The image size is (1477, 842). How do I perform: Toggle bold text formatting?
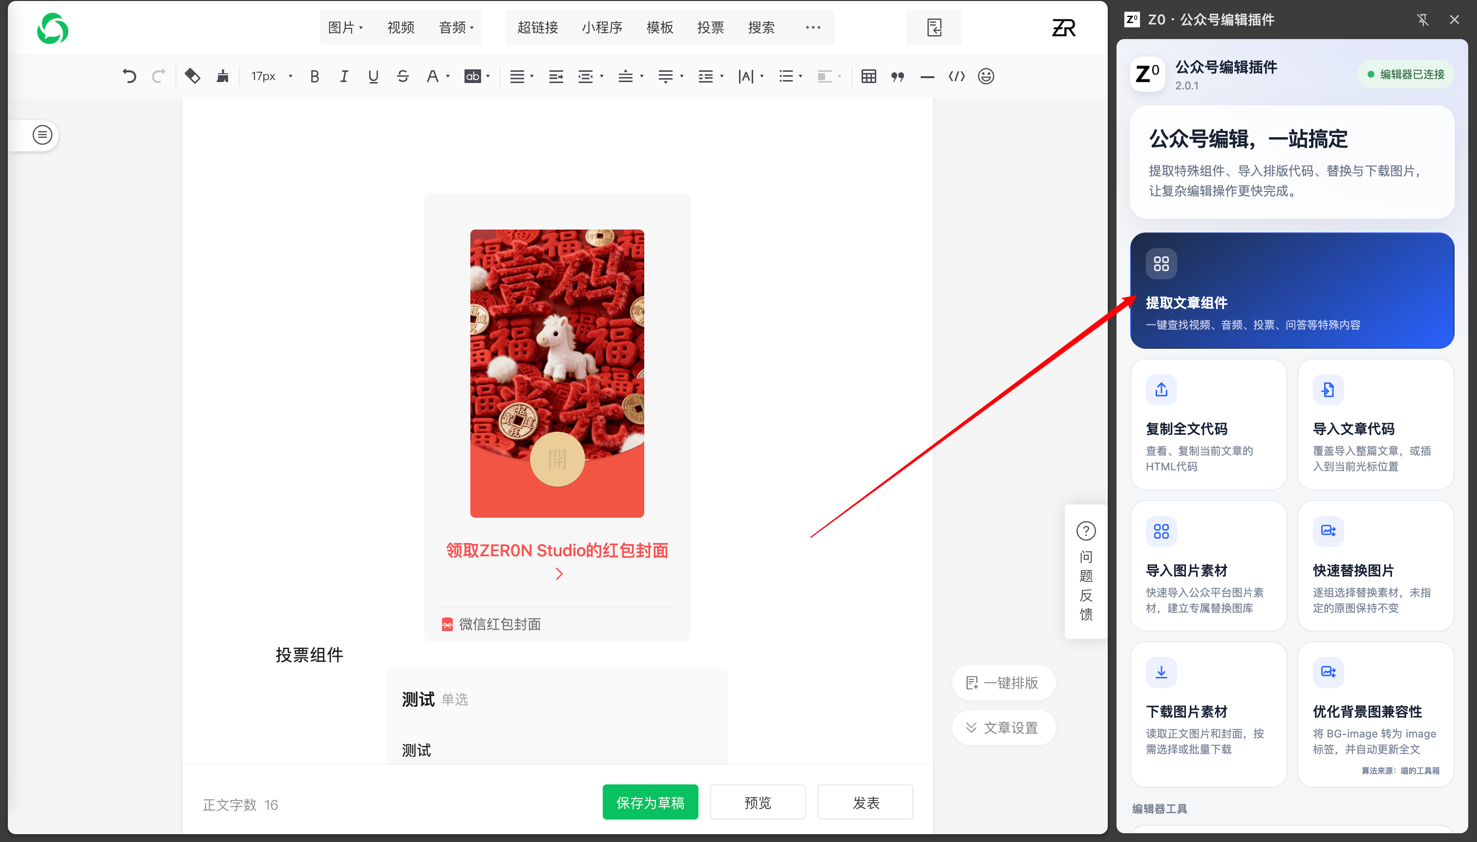tap(315, 76)
